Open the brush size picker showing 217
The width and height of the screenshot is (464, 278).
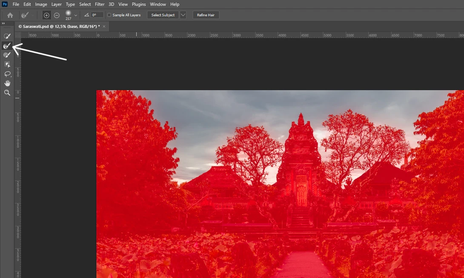click(x=69, y=14)
